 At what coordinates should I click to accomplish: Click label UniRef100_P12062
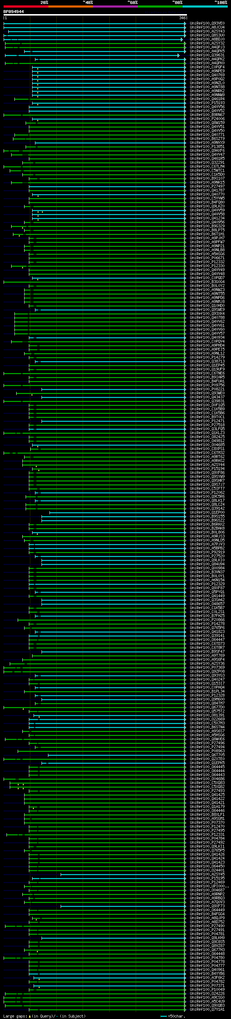coord(207,492)
